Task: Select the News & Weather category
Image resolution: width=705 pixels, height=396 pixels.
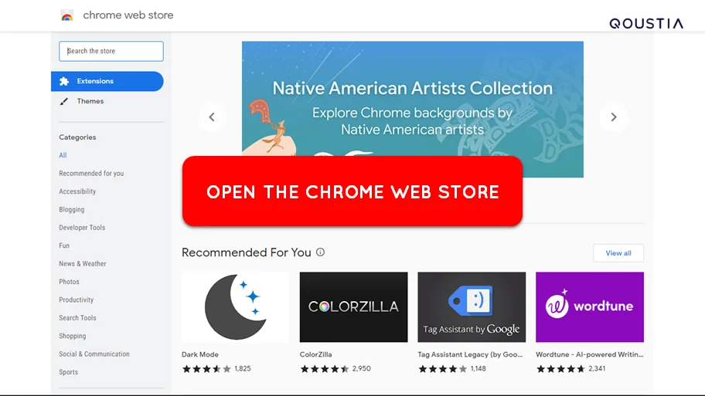Action: (82, 263)
